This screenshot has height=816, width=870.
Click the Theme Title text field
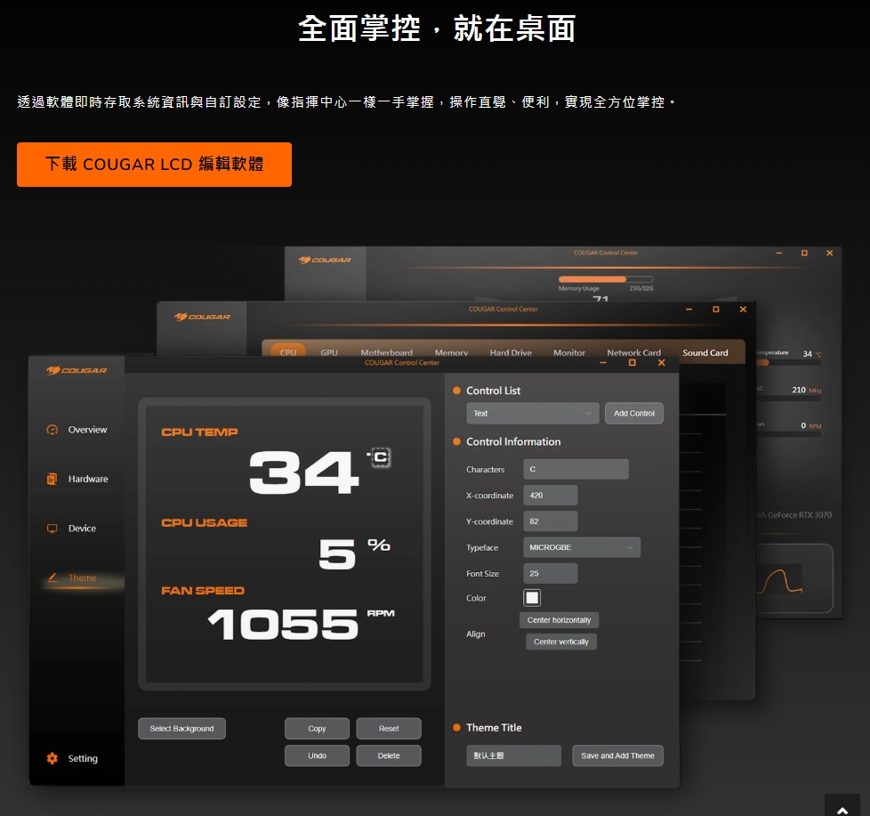513,755
